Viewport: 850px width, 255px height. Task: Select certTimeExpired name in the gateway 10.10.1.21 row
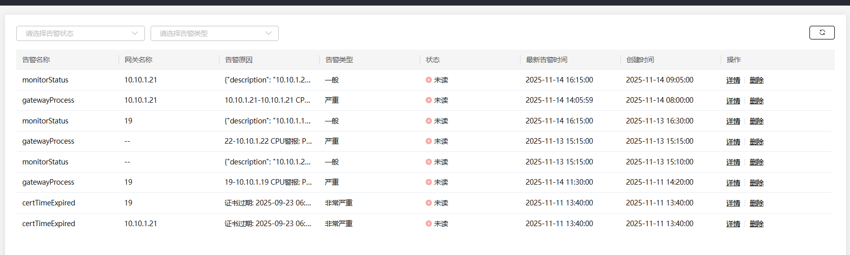[x=49, y=224]
